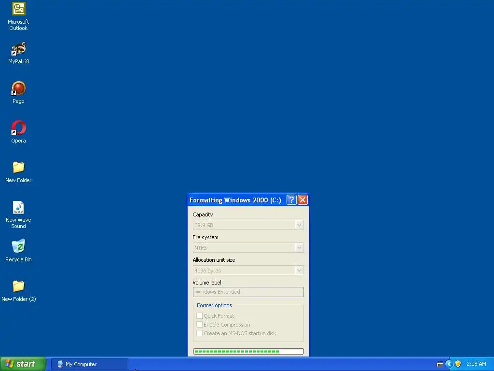
Task: Click the Format options group label
Action: pyautogui.click(x=214, y=305)
